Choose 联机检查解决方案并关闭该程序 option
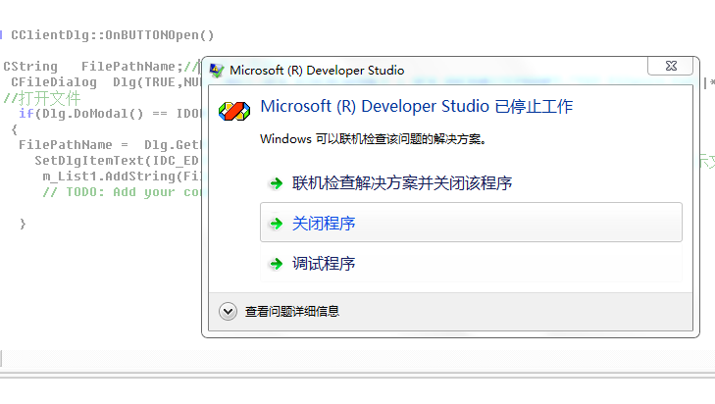The width and height of the screenshot is (715, 404). coord(471,183)
